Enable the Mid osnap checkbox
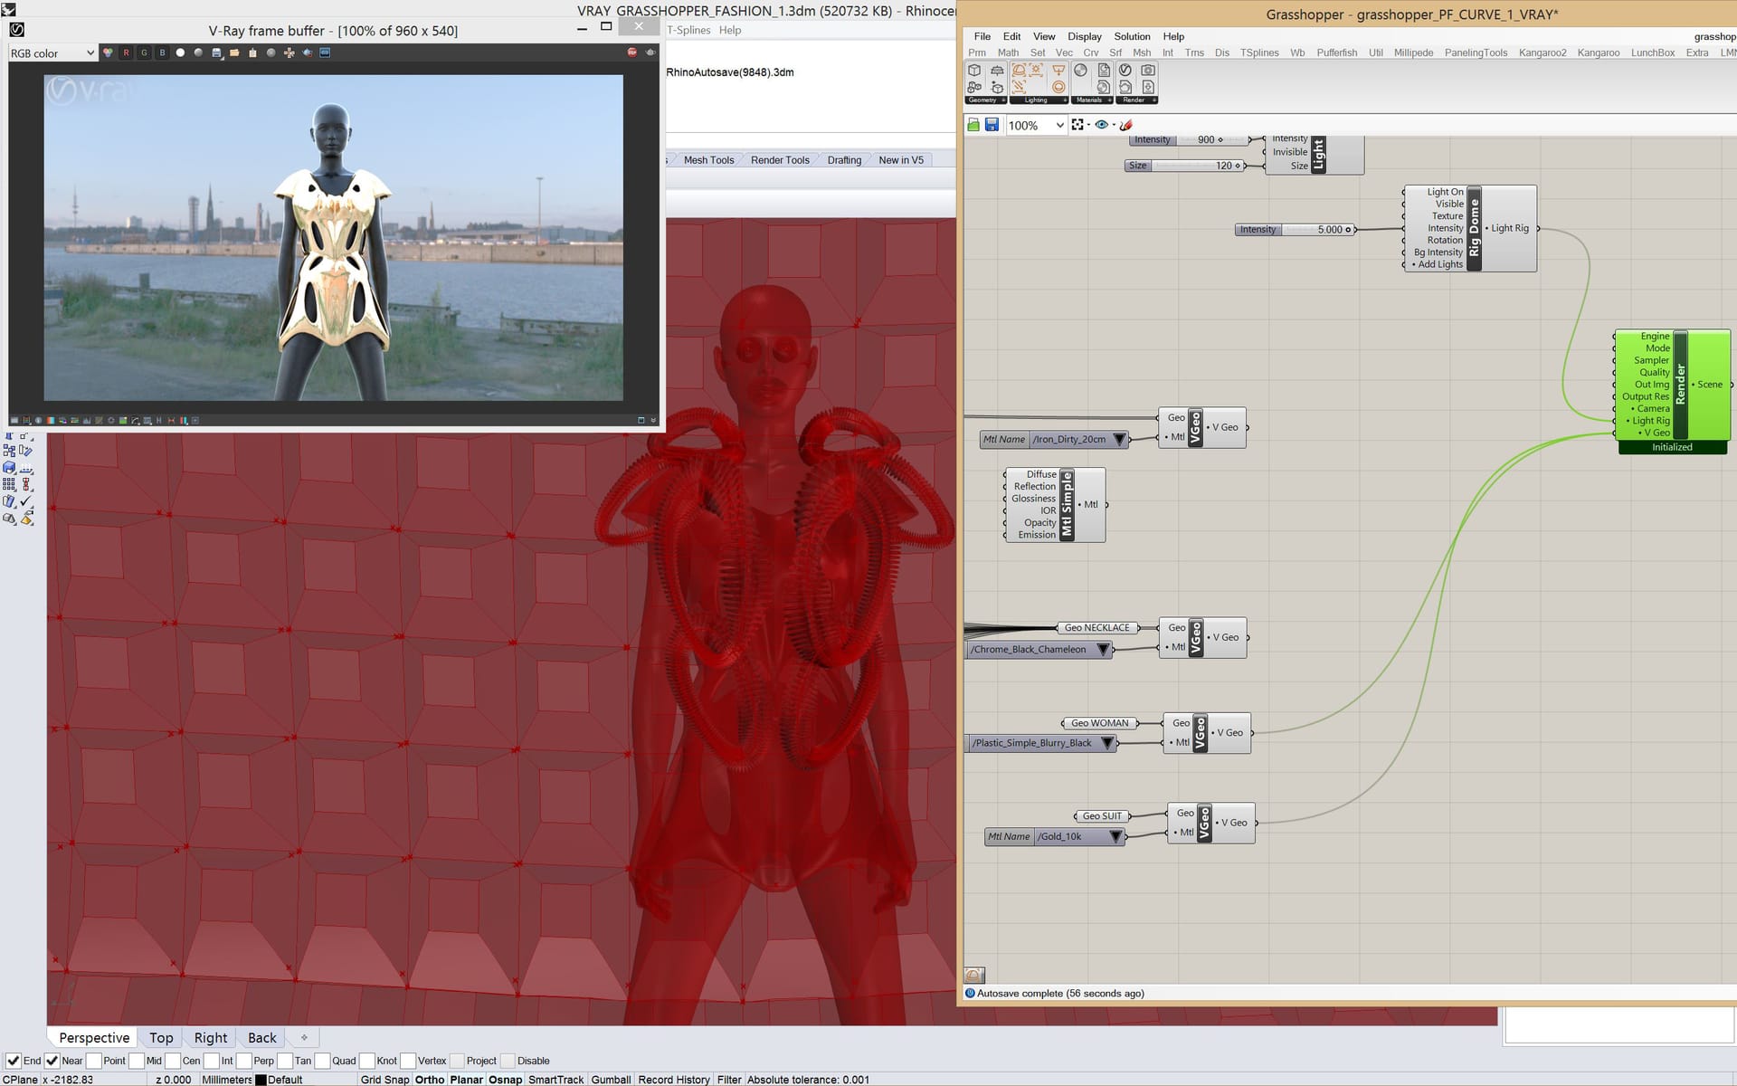Viewport: 1737px width, 1086px height. (137, 1061)
